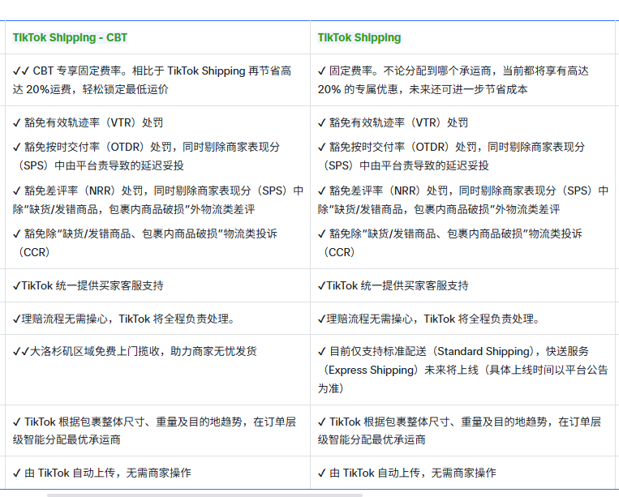This screenshot has height=497, width=619.
Task: Click the "TikTok Shipping - CBT" column header
Action: coord(70,37)
